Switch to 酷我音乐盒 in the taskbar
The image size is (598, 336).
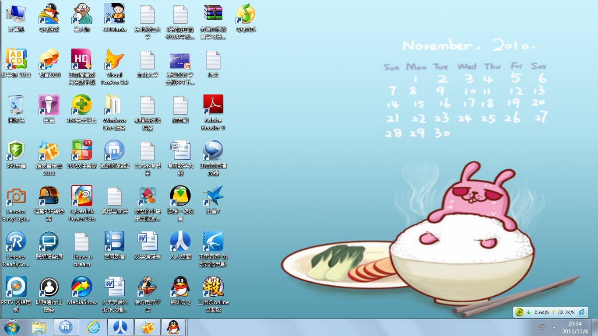pos(148,327)
